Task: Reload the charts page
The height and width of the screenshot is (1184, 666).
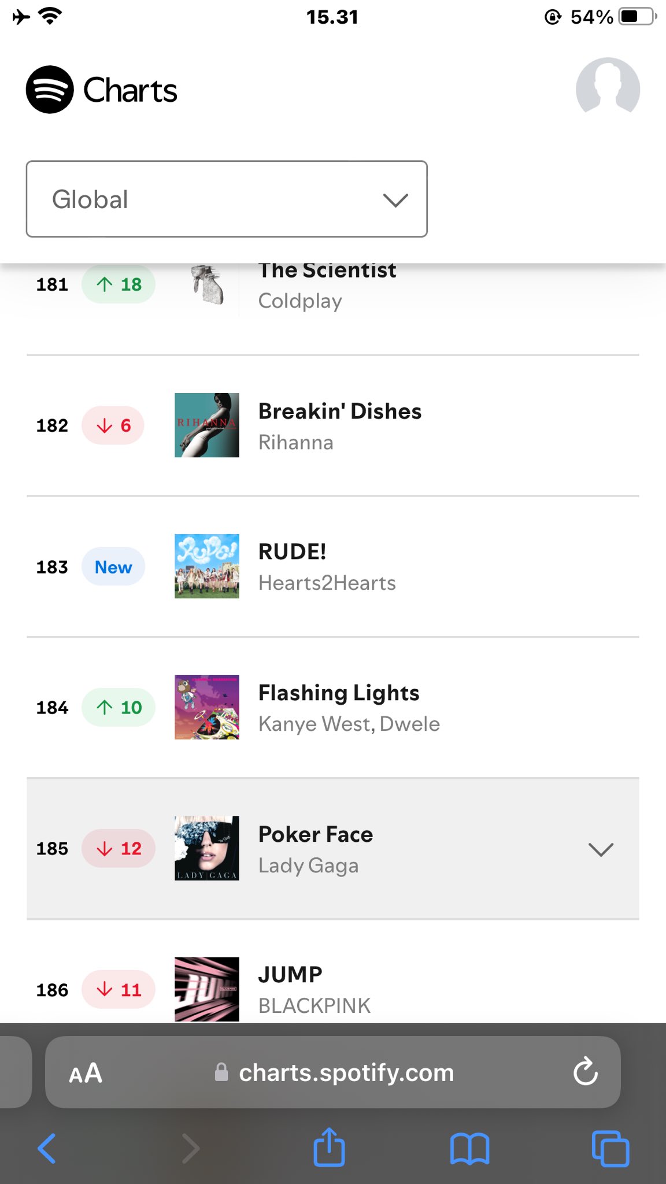Action: pyautogui.click(x=585, y=1072)
